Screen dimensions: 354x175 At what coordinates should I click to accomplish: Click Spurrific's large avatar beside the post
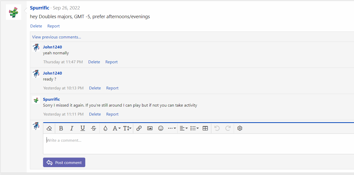click(x=14, y=12)
